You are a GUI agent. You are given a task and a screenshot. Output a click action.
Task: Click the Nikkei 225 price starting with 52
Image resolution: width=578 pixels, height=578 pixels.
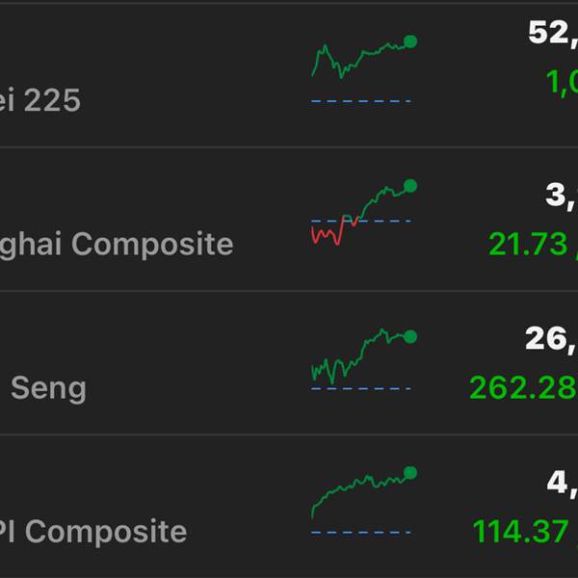coord(553,33)
